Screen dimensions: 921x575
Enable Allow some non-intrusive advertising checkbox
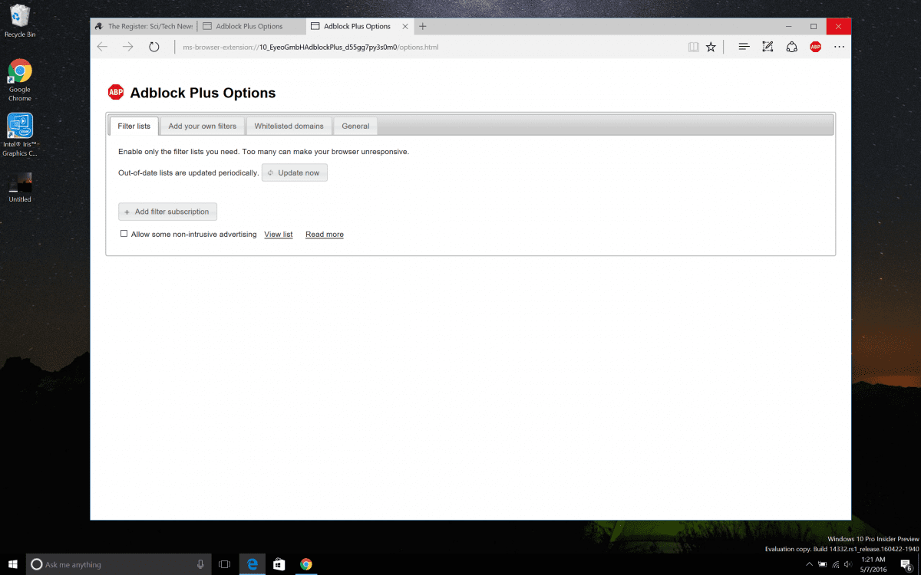click(124, 234)
